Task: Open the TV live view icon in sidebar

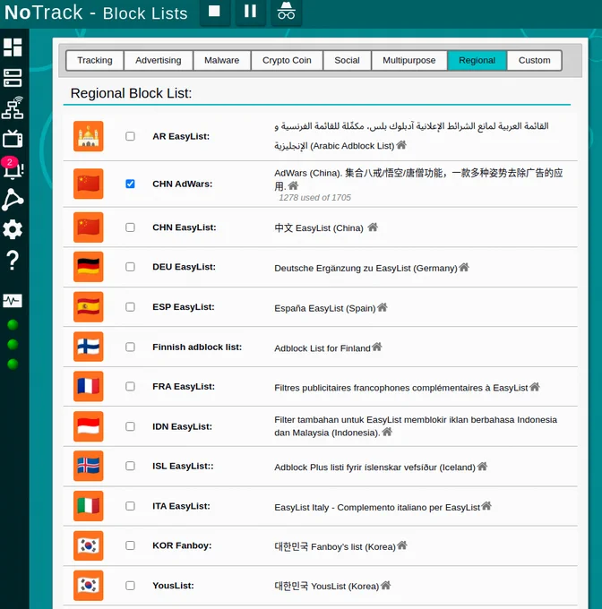Action: click(x=13, y=138)
